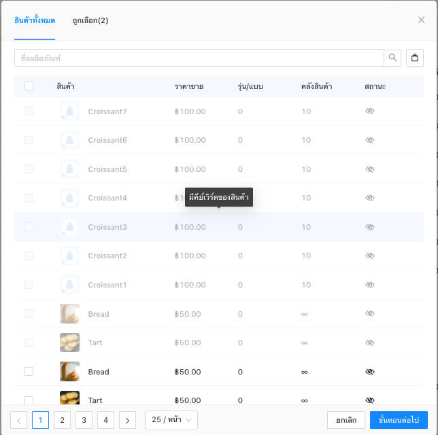Click the สถานะ column header
Viewport: 438px width, 435px height.
click(375, 86)
